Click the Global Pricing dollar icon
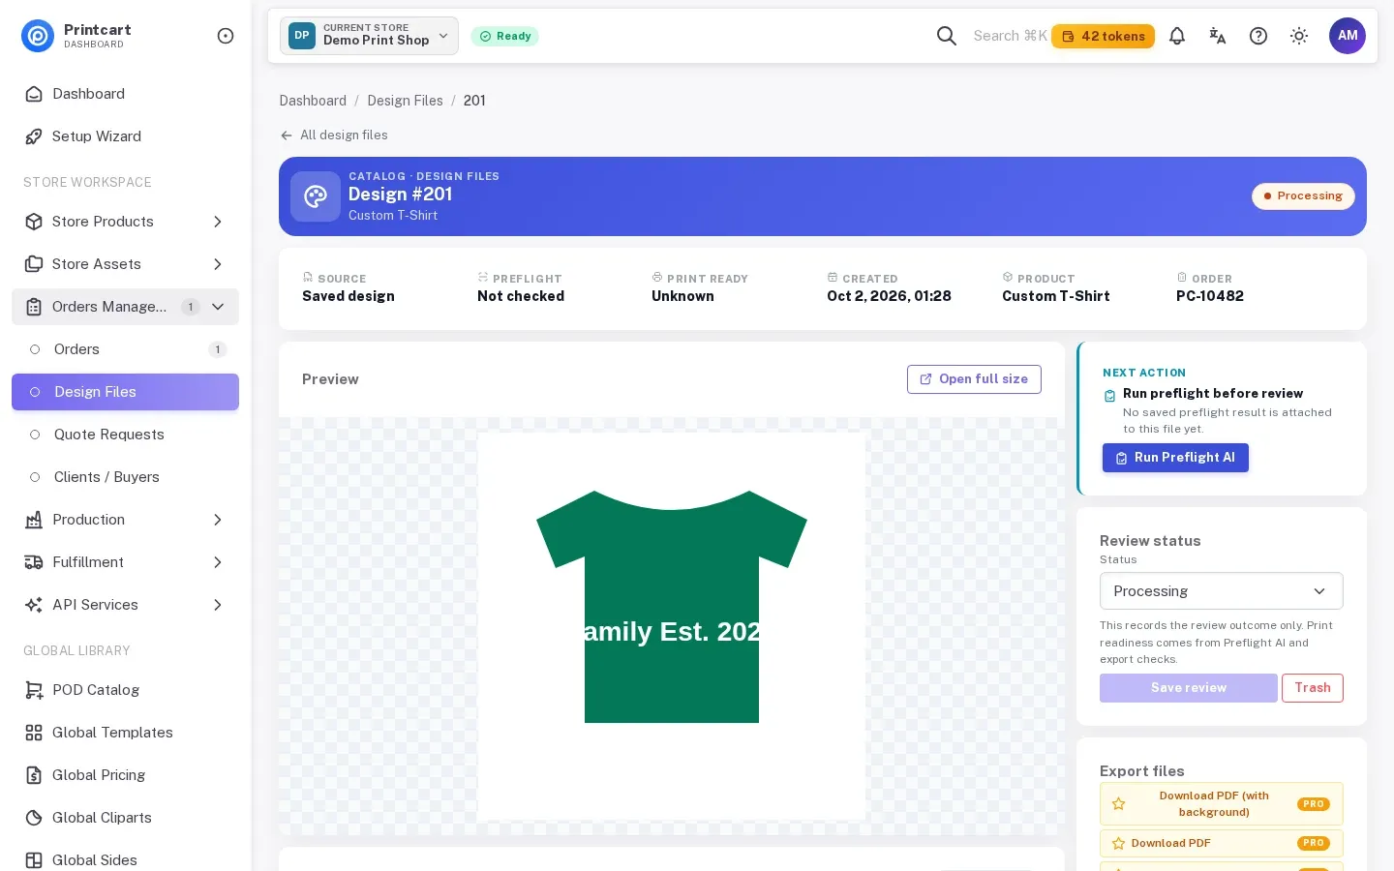1394x871 pixels. tap(34, 775)
